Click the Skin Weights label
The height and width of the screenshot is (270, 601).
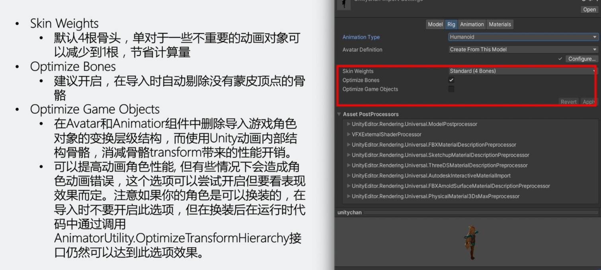pyautogui.click(x=358, y=71)
